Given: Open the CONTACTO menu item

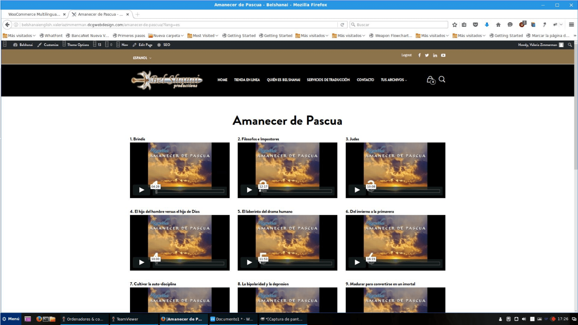Looking at the screenshot, I should coord(365,80).
